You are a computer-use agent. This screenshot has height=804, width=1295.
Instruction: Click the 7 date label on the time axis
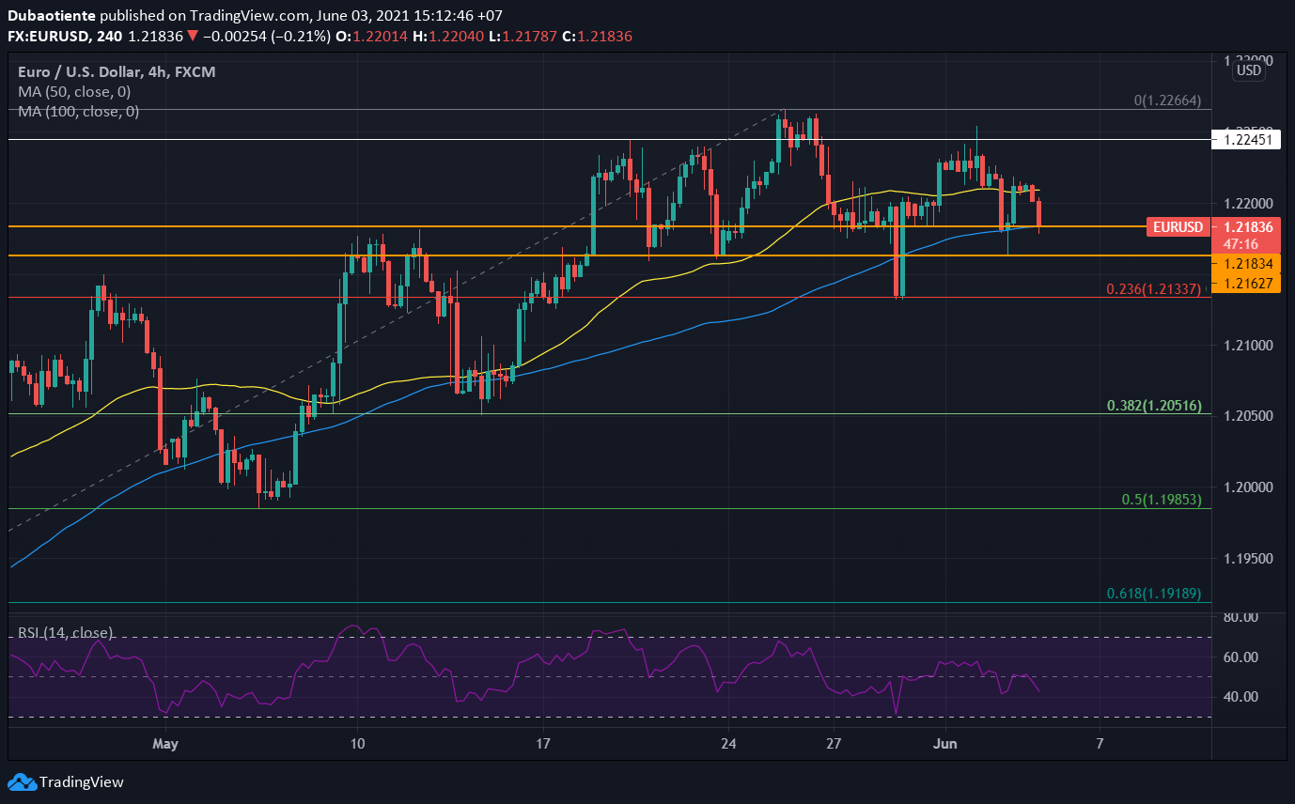(1100, 744)
